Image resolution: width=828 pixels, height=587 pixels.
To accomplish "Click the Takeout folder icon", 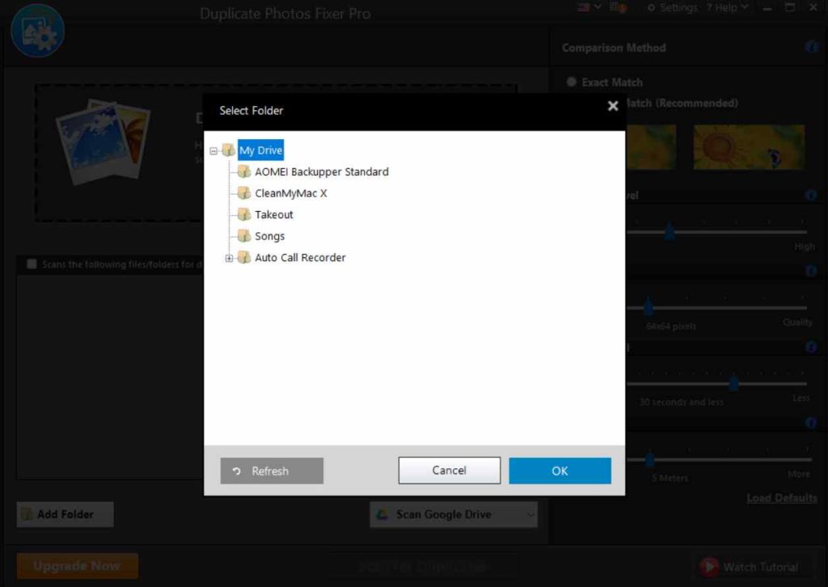I will point(243,214).
